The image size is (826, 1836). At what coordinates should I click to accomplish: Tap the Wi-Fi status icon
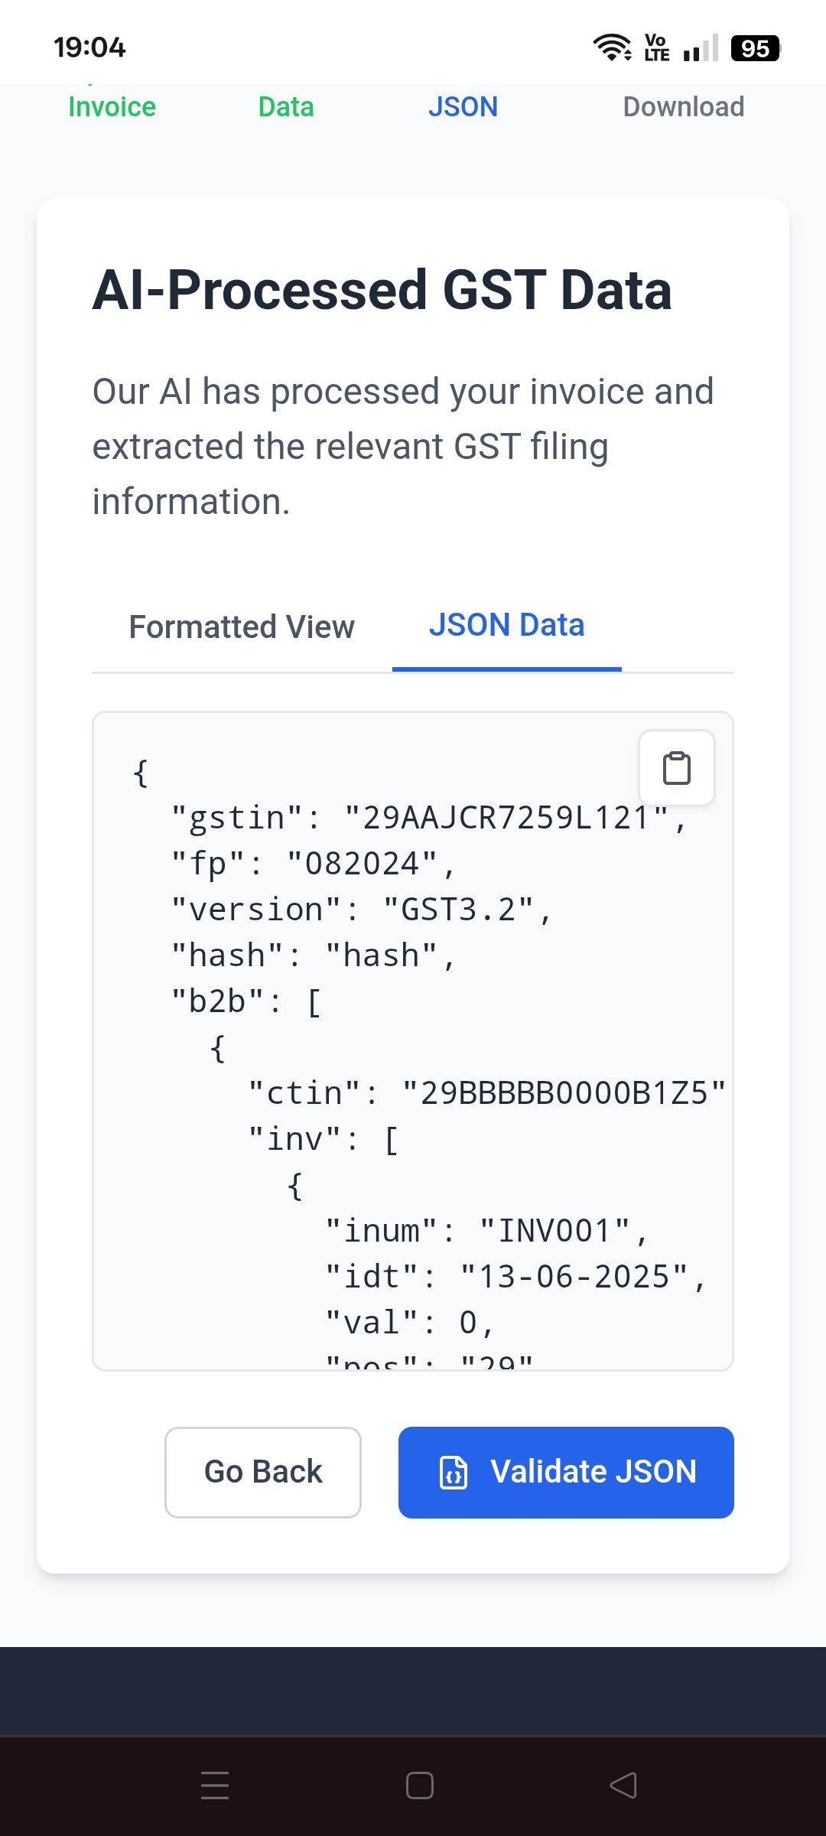pos(612,47)
